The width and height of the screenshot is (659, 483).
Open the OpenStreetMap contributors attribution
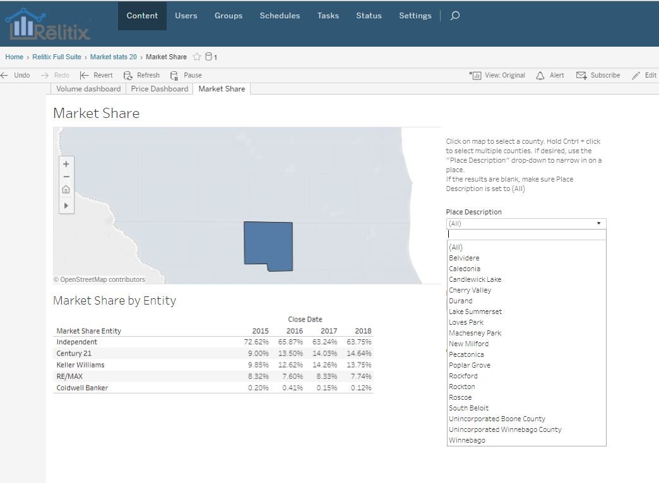tap(99, 279)
